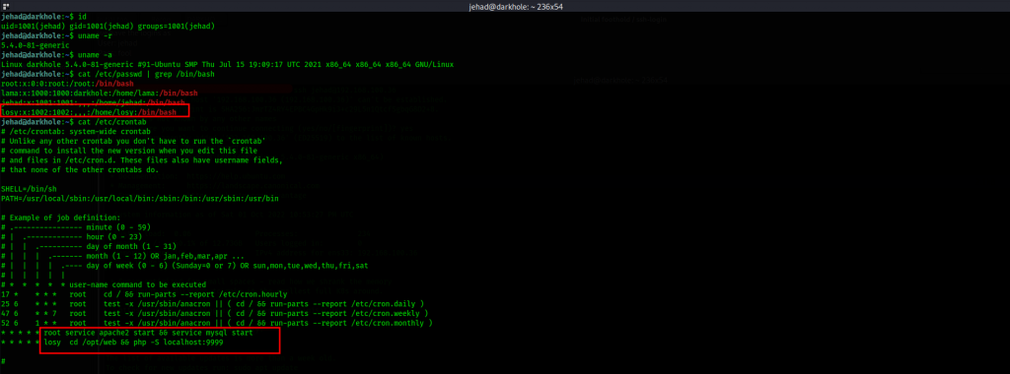Select the "PATH=/usr/local/sbin:/usr/local/bin" line

(x=140, y=198)
